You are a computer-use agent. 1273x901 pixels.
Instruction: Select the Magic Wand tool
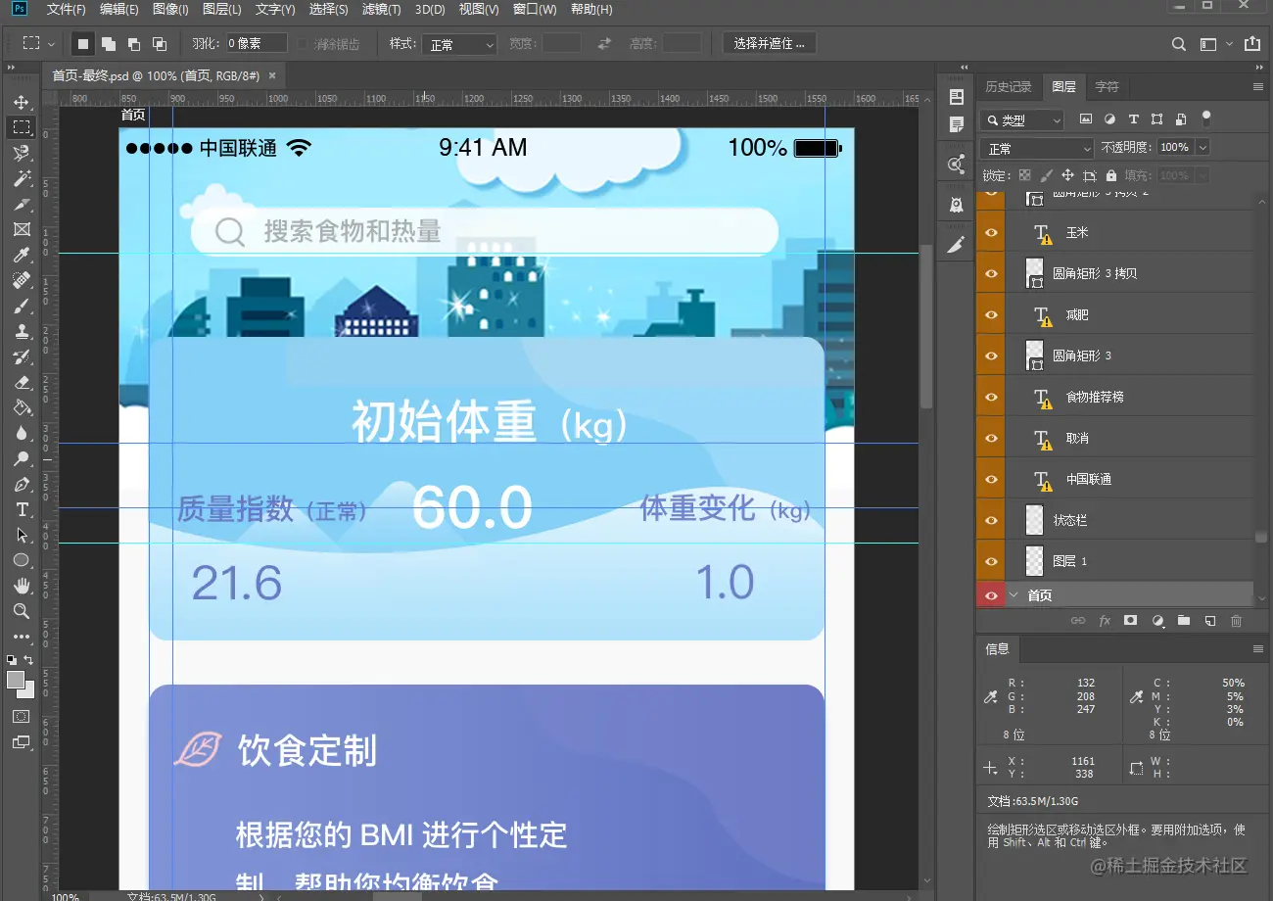22,179
